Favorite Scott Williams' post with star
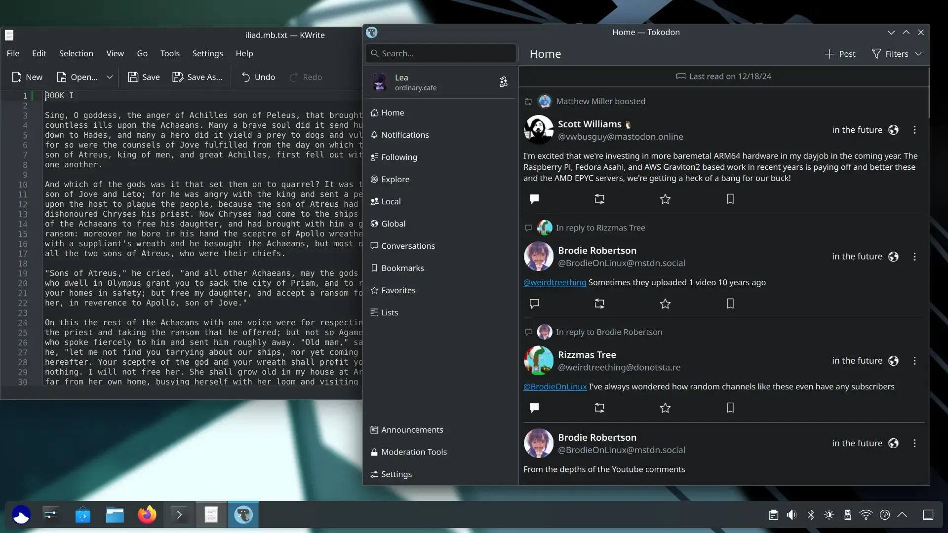Image resolution: width=948 pixels, height=533 pixels. coord(665,199)
